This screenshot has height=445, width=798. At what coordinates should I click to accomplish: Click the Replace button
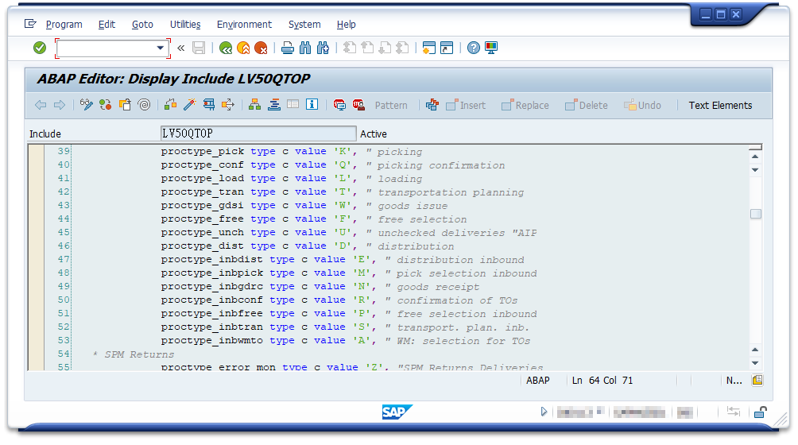coord(525,105)
